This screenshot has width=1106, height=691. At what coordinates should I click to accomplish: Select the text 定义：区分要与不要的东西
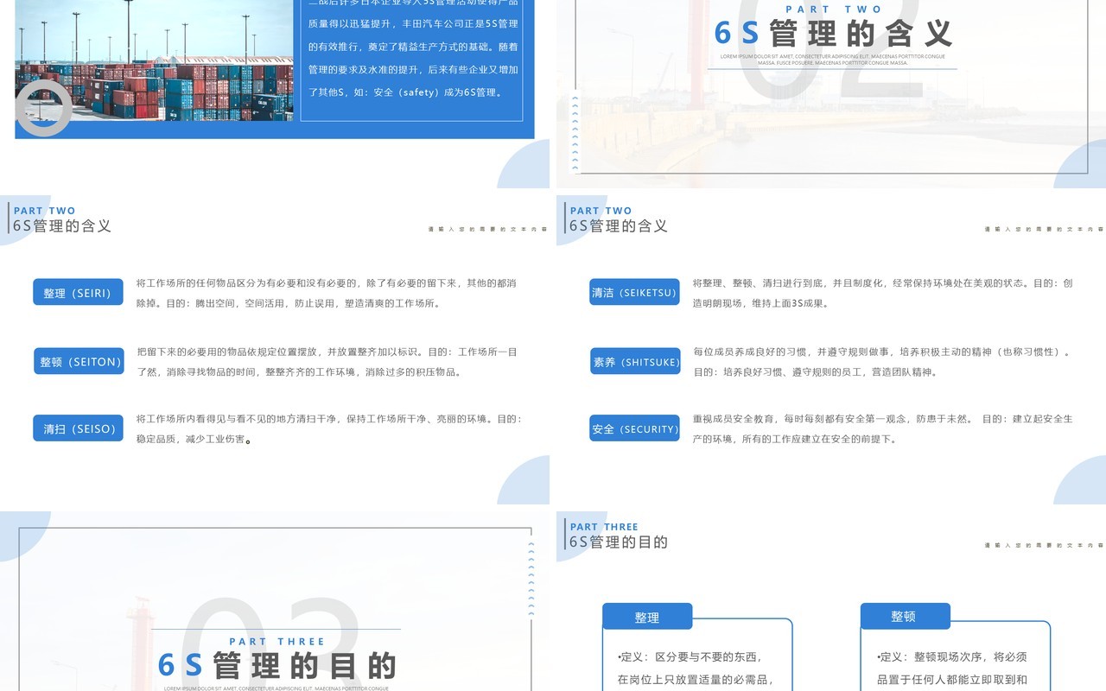(690, 657)
